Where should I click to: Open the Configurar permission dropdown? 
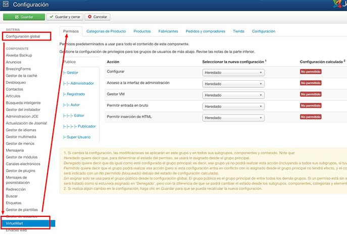pyautogui.click(x=233, y=73)
